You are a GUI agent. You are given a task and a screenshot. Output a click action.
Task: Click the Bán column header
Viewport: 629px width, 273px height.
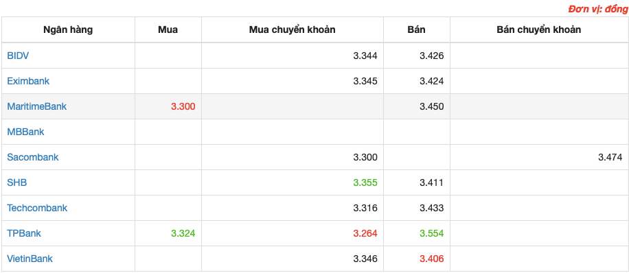(416, 29)
